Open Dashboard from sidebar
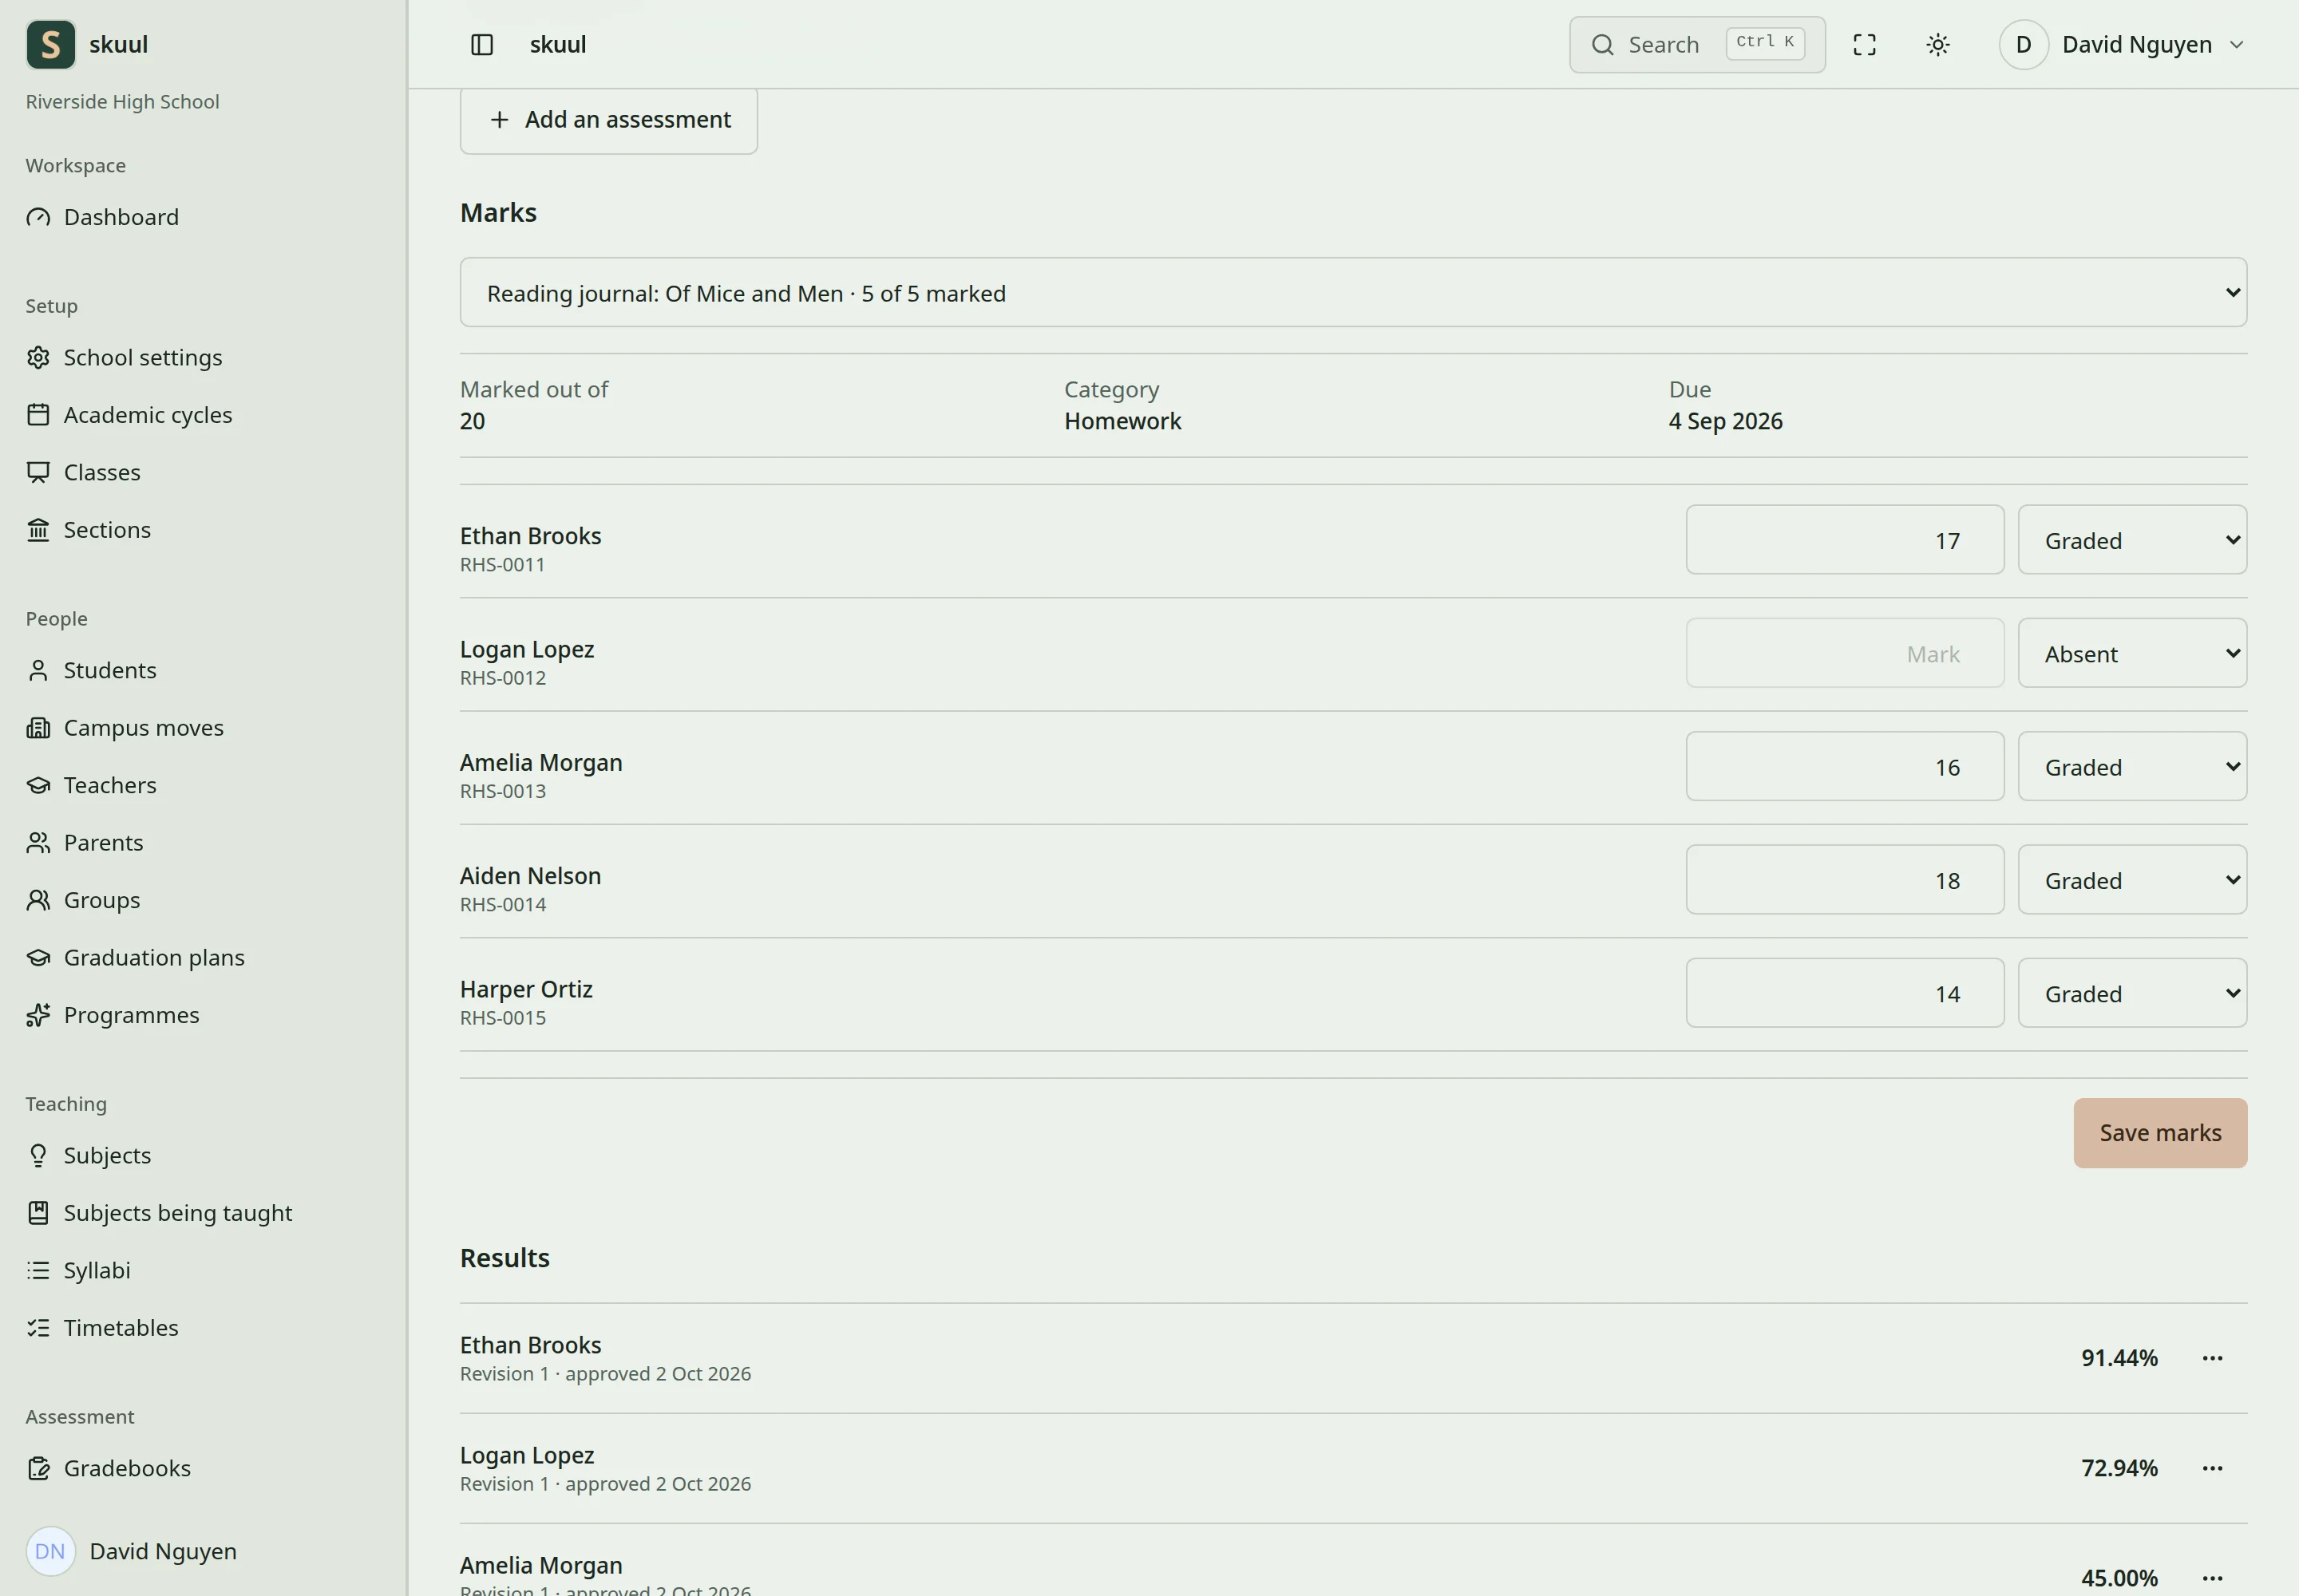 click(x=121, y=217)
